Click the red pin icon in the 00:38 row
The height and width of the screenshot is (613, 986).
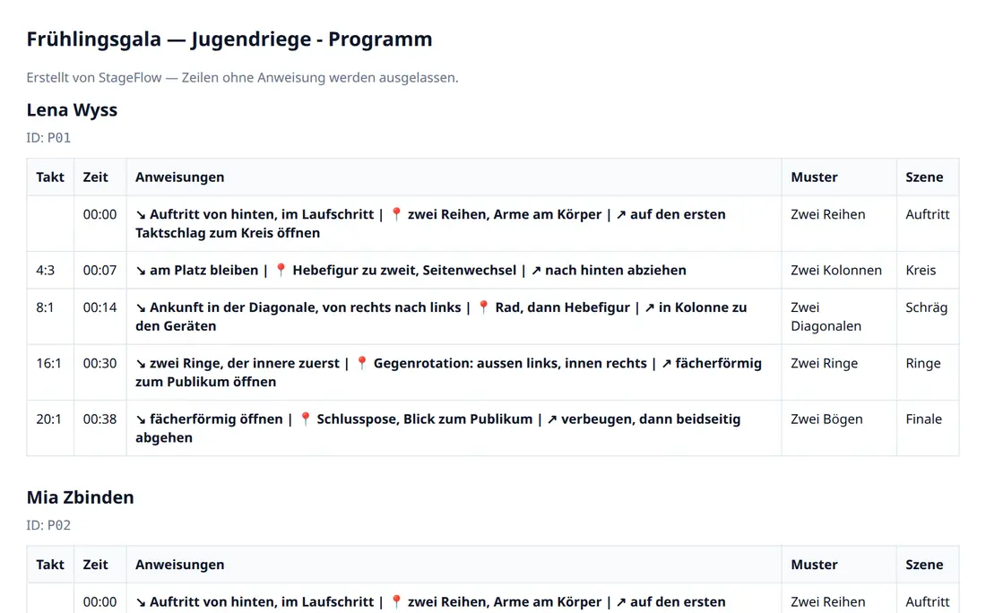click(x=305, y=419)
